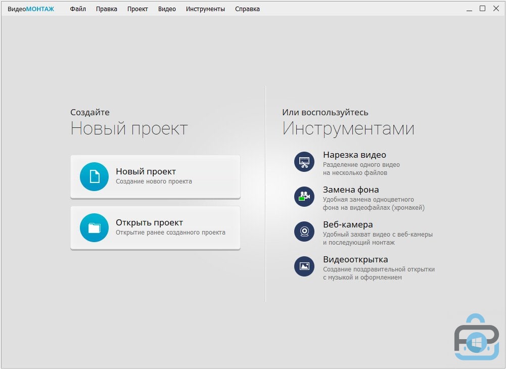Click the blue new document icon
The image size is (506, 369).
click(94, 176)
